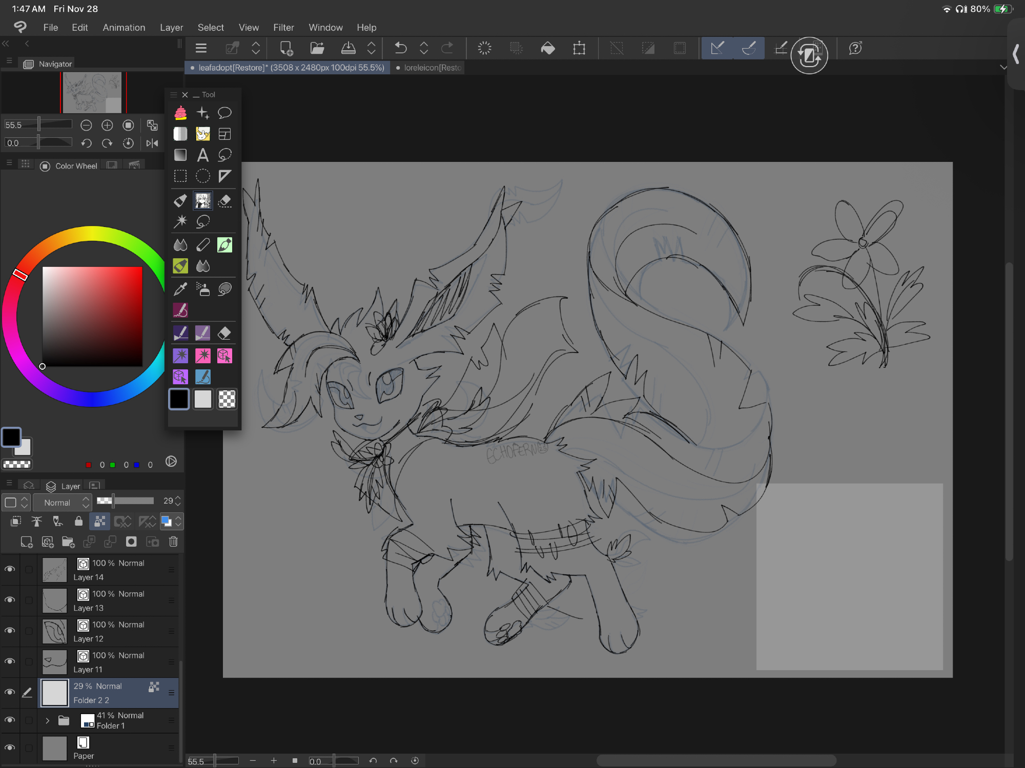Open a file with folder icon

pos(317,48)
